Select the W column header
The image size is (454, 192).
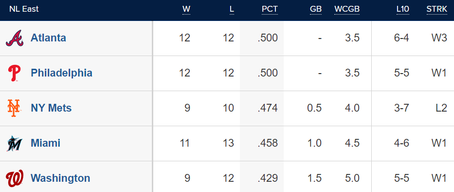tap(186, 9)
